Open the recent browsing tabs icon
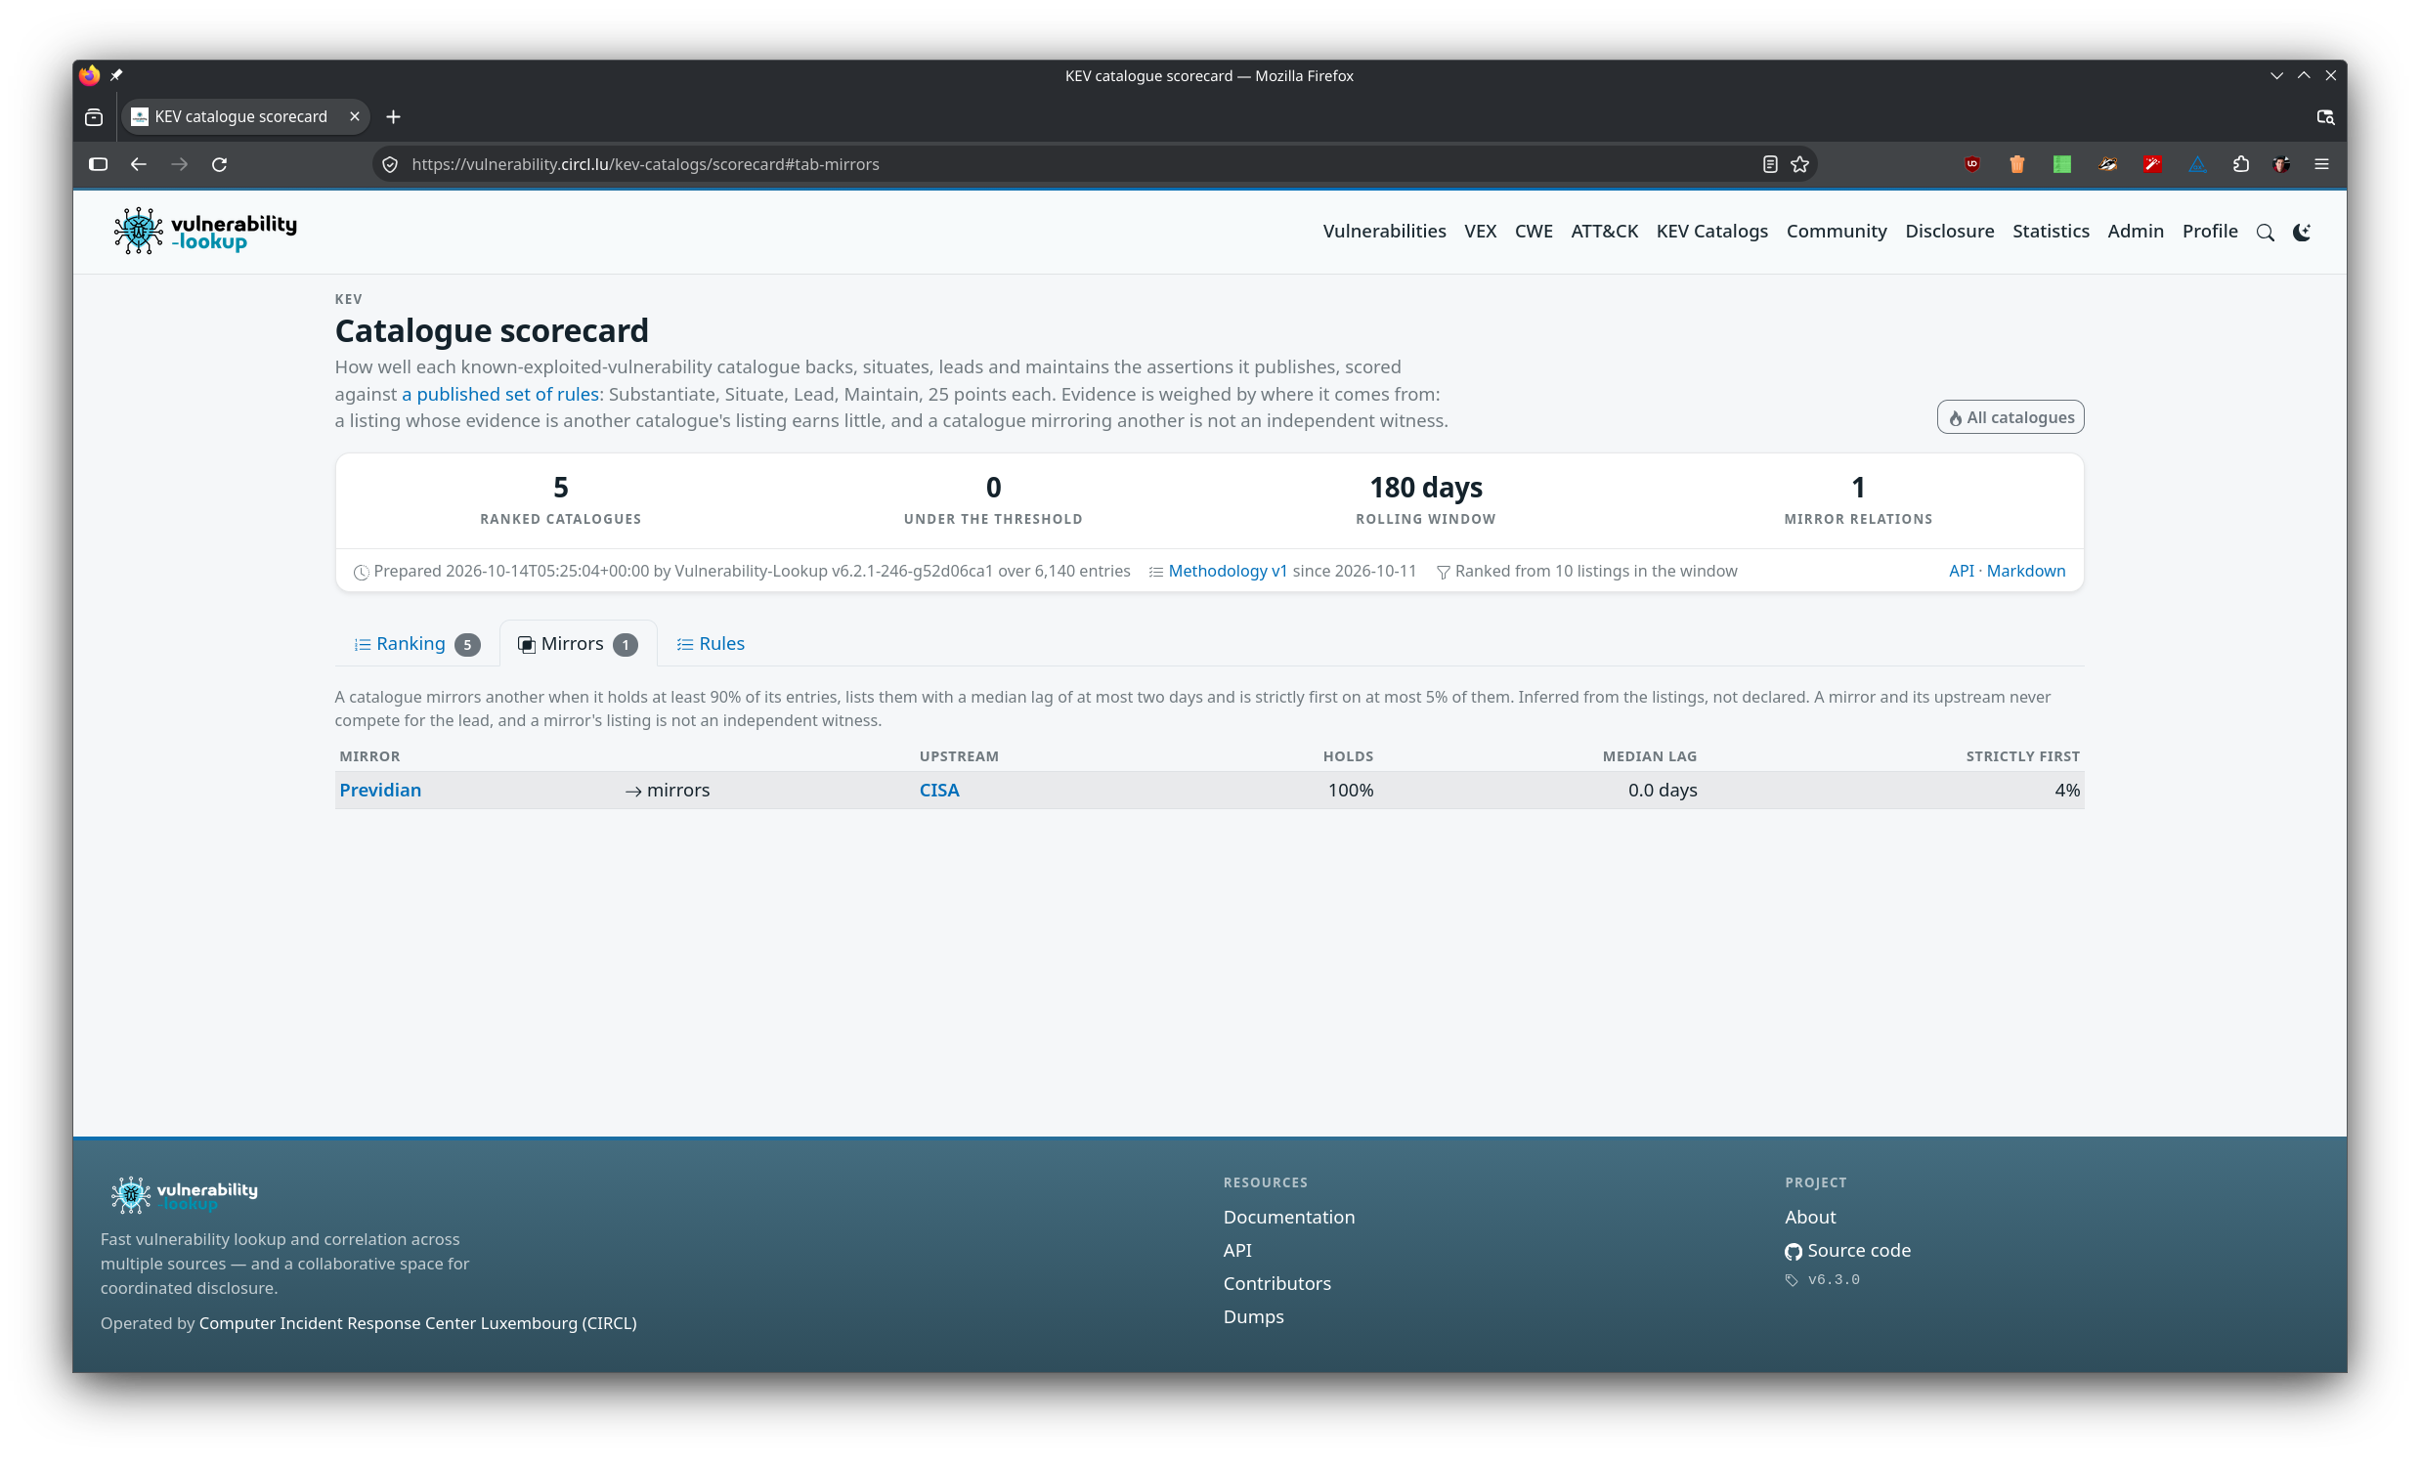This screenshot has width=2421, height=1460. [95, 117]
